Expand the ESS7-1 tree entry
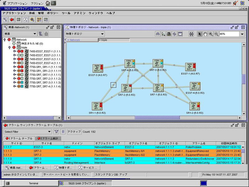249x187 pixels. (x=14, y=51)
